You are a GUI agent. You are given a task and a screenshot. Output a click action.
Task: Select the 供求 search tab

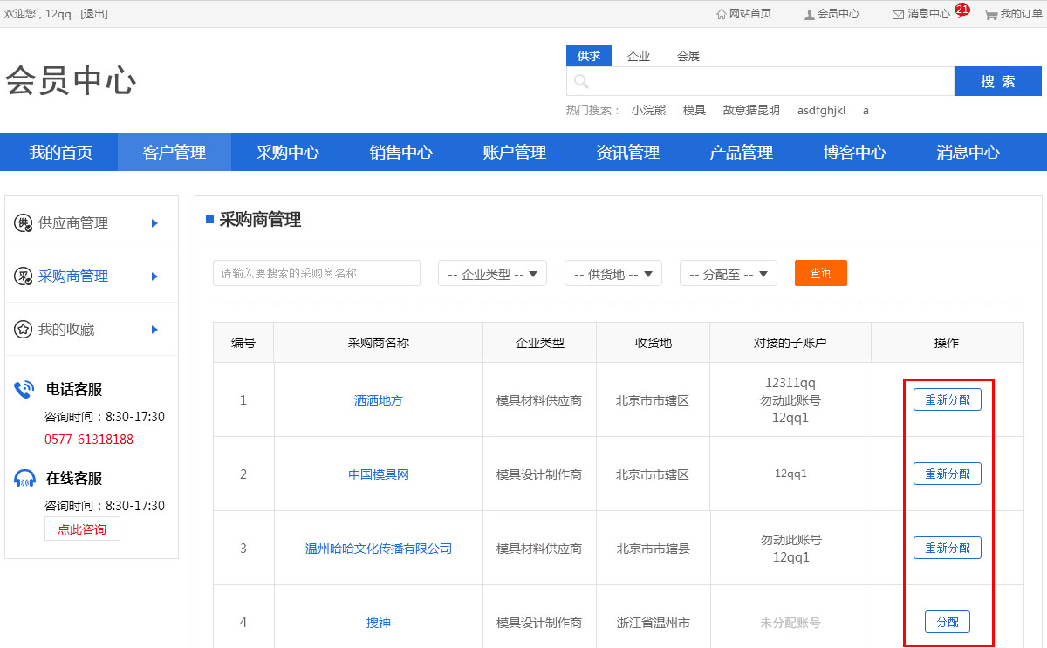pos(589,56)
